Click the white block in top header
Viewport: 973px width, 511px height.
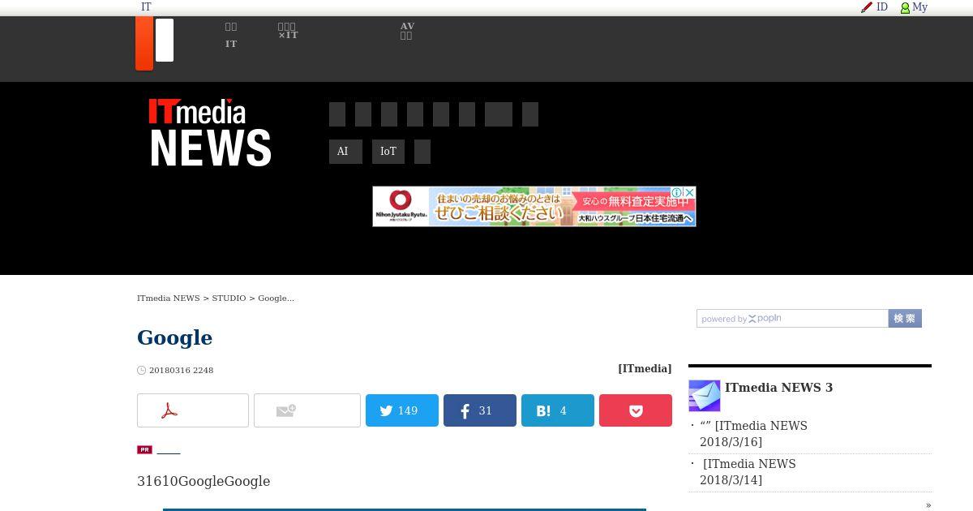[x=165, y=40]
